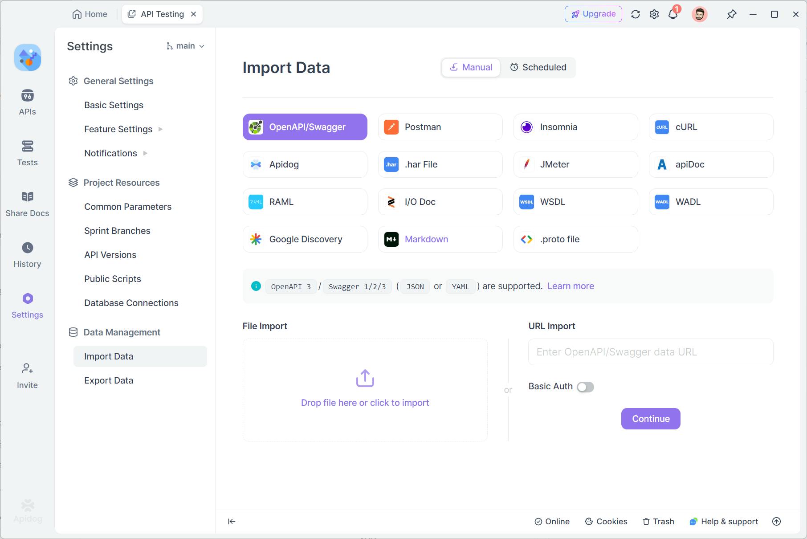Select .har File import format
The height and width of the screenshot is (539, 807).
pos(440,164)
